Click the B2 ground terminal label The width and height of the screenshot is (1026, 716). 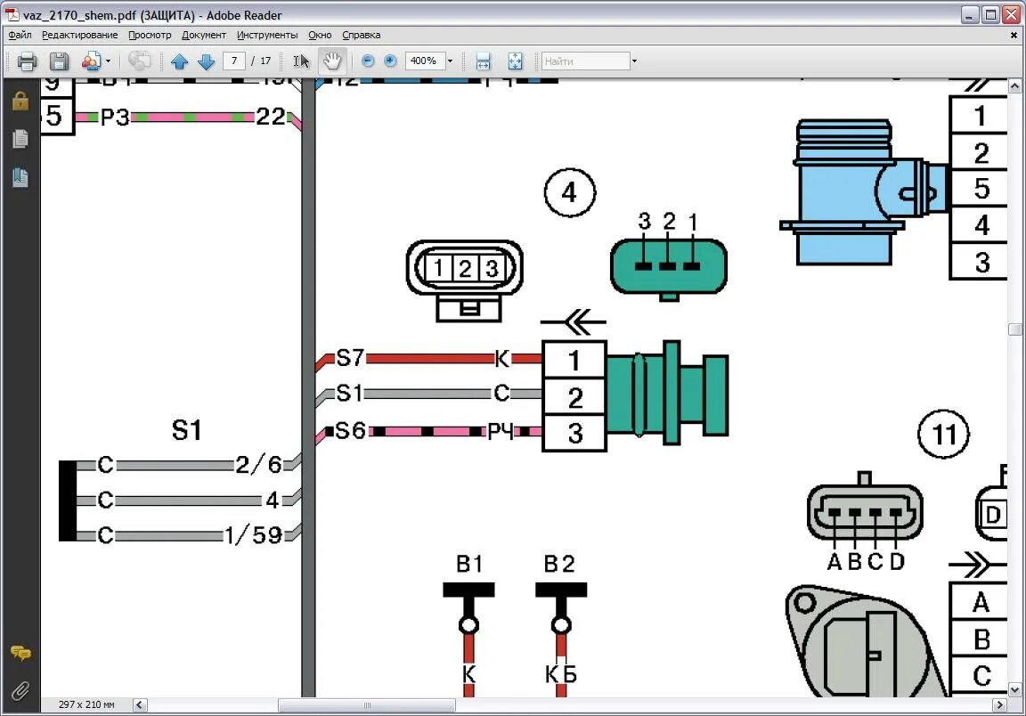pos(559,564)
